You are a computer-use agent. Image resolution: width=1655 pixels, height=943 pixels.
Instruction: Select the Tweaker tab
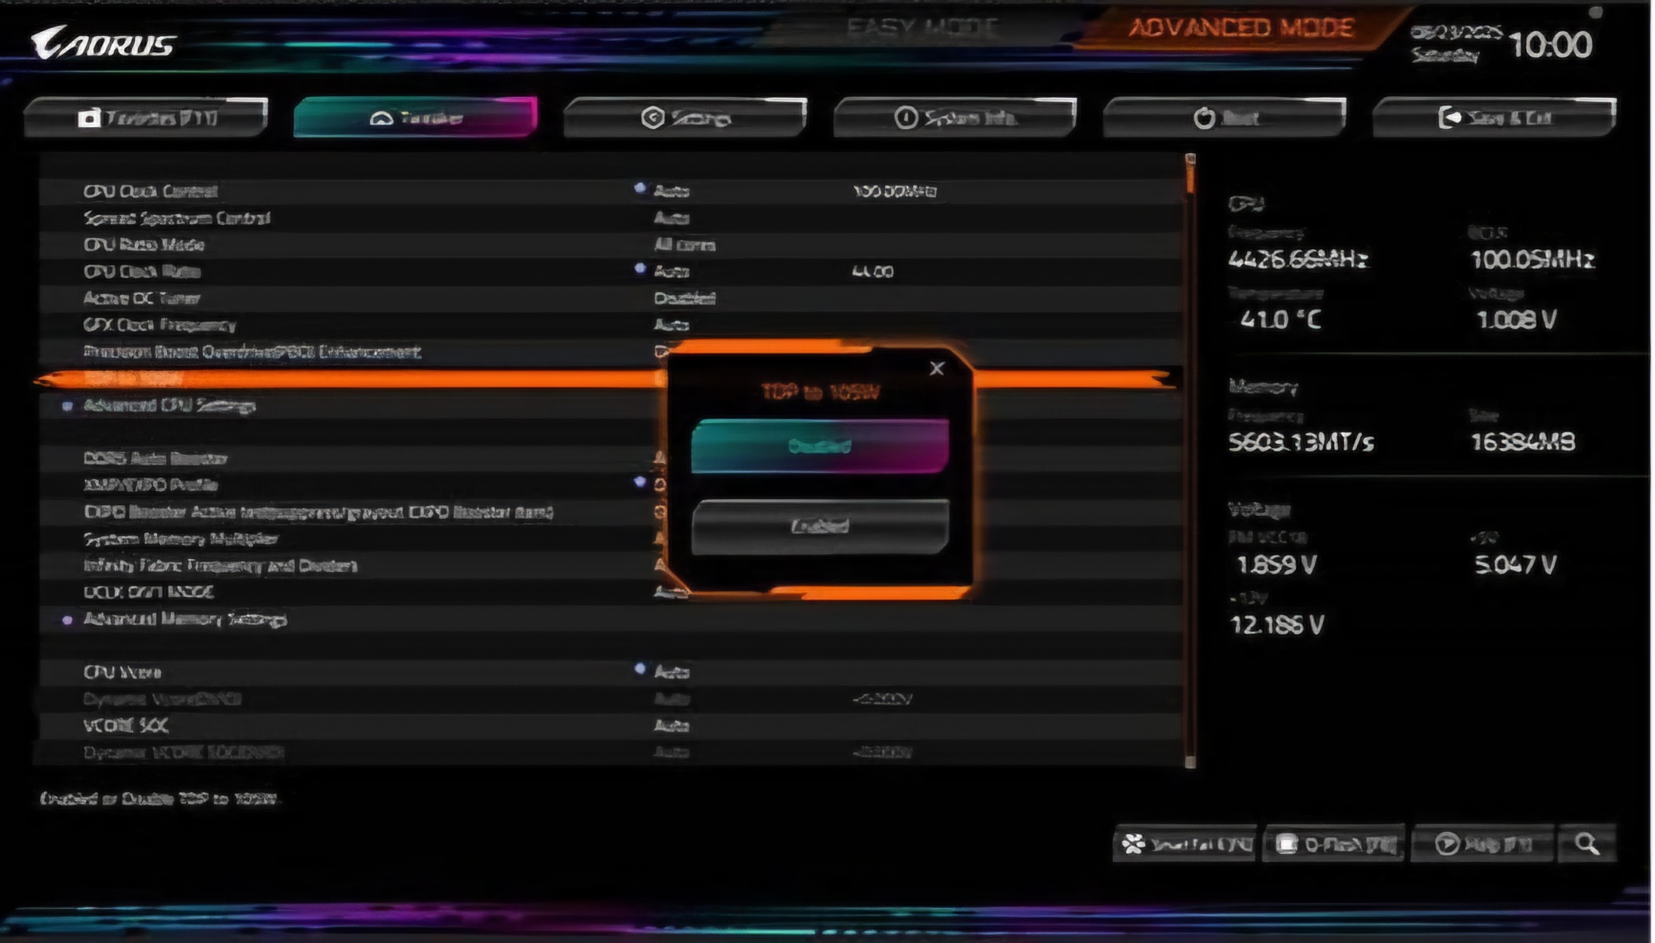(415, 118)
